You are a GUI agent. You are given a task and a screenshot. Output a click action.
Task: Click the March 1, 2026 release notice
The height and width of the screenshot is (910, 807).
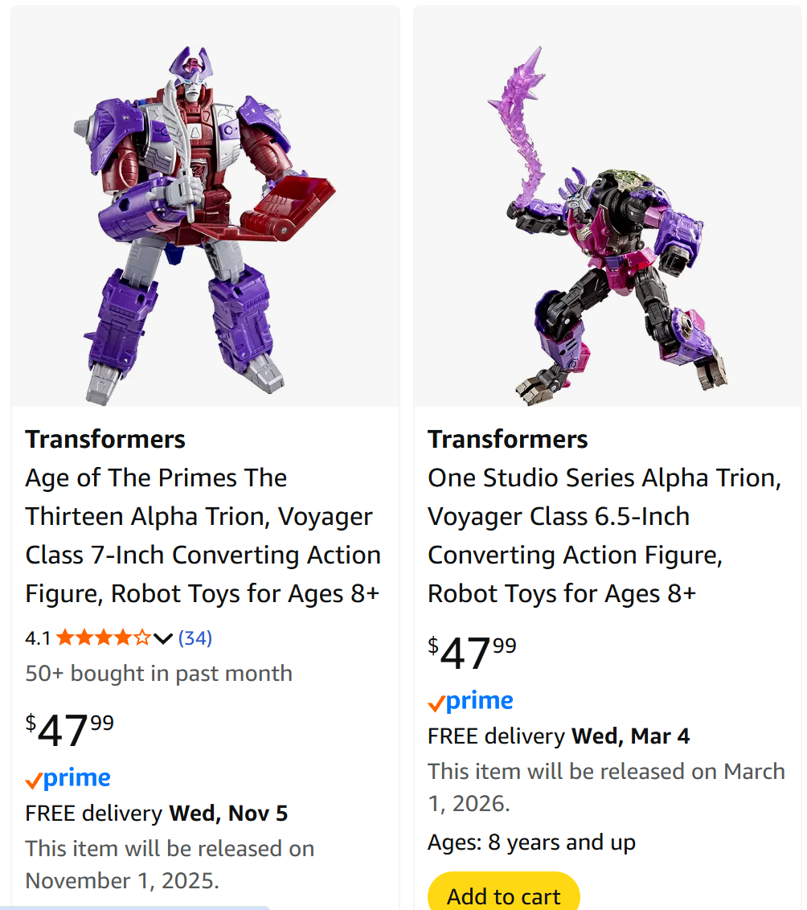(606, 787)
